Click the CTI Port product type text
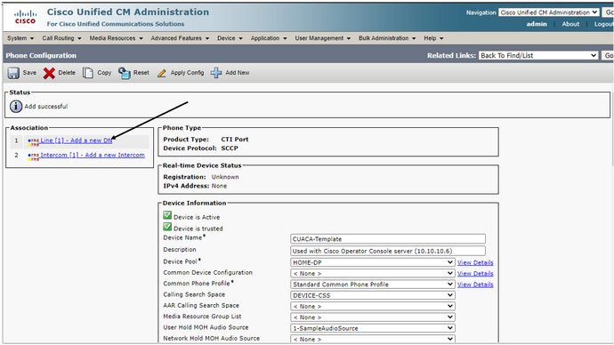 [235, 140]
